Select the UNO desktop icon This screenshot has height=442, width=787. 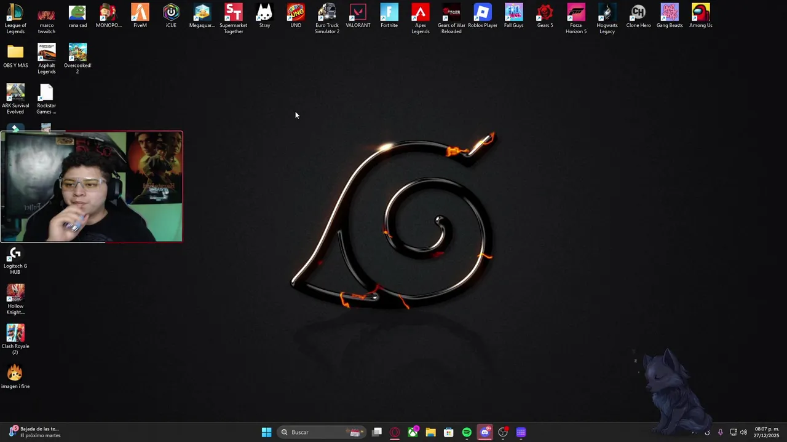coord(296,17)
